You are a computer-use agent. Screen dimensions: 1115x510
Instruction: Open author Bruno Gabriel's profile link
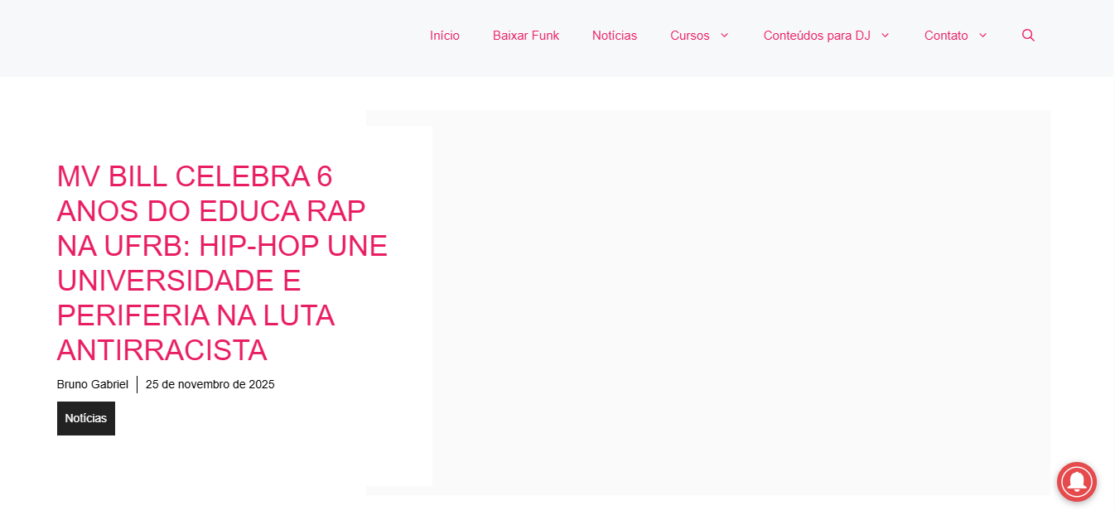pos(92,384)
